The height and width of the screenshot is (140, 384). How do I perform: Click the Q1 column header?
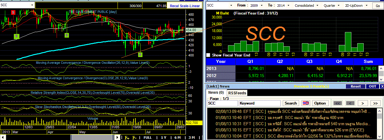[250, 61]
